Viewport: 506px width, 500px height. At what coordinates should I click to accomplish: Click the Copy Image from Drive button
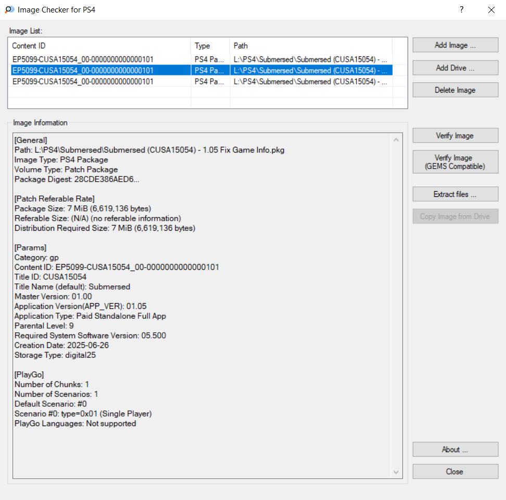456,216
